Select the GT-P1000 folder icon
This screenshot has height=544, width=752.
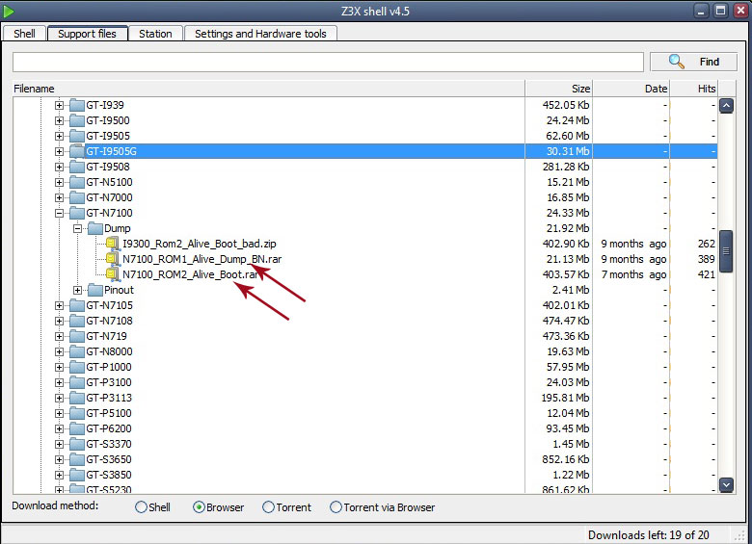pyautogui.click(x=77, y=367)
